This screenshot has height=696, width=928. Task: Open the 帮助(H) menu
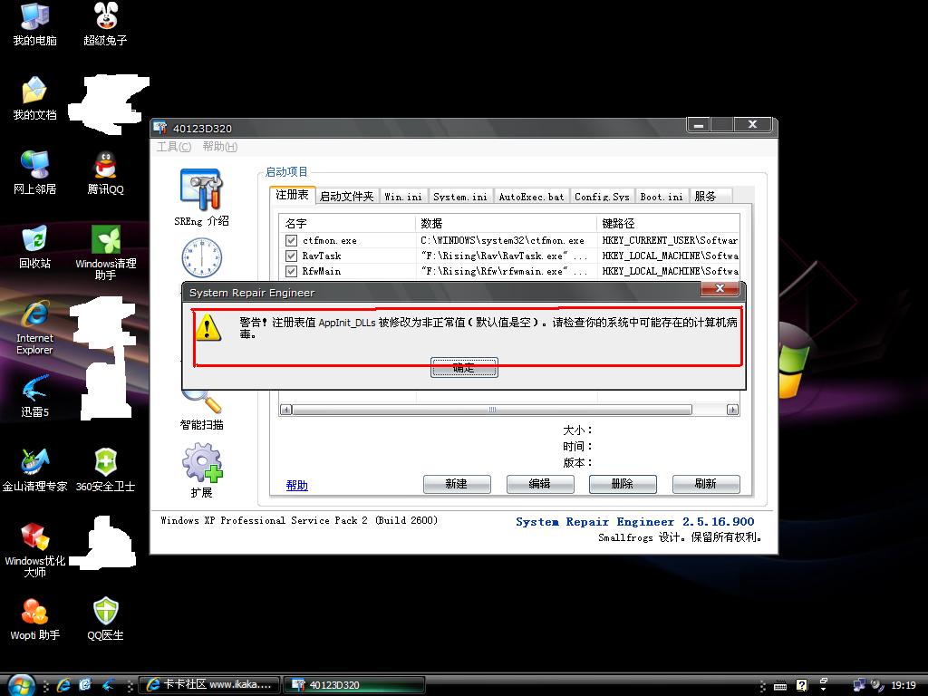220,146
